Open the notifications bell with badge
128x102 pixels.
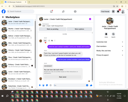pos(118,11)
